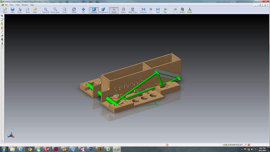Open Google Chrome from the taskbar

pyautogui.click(x=30, y=149)
